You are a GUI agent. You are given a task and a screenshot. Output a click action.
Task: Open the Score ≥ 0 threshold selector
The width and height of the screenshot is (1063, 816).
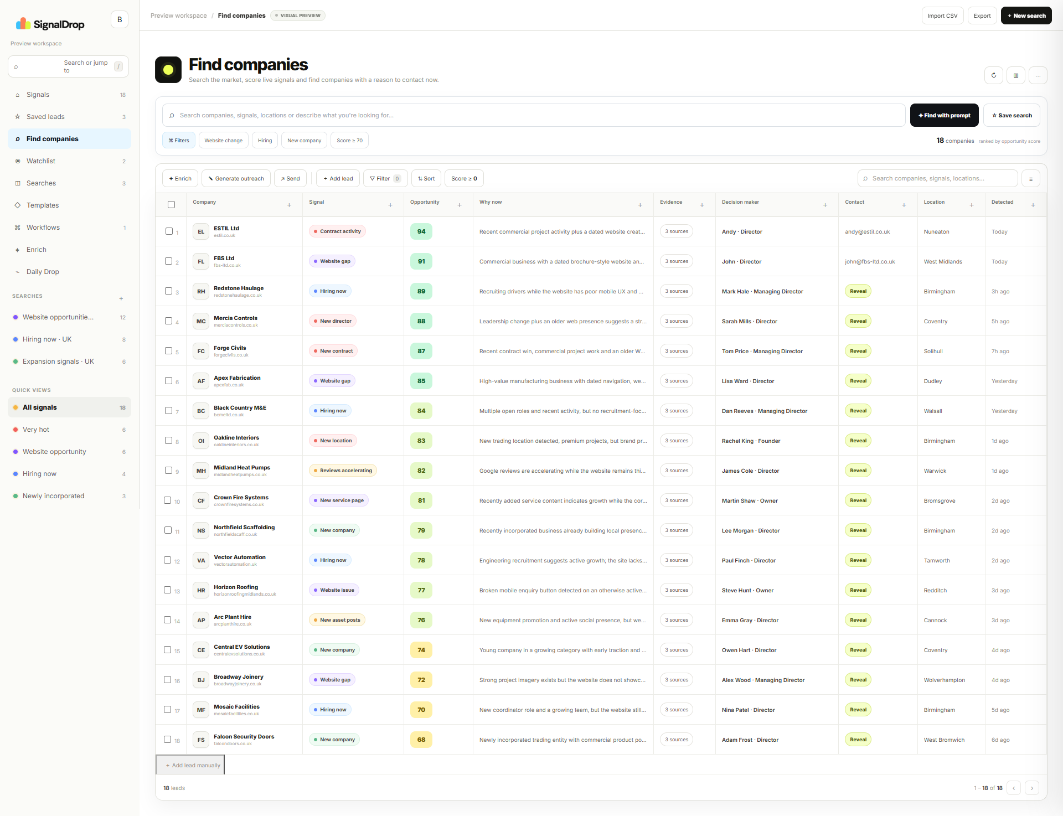point(464,178)
